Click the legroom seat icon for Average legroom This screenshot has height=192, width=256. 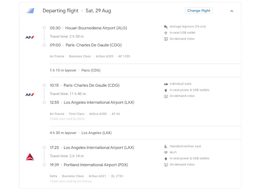click(166, 27)
